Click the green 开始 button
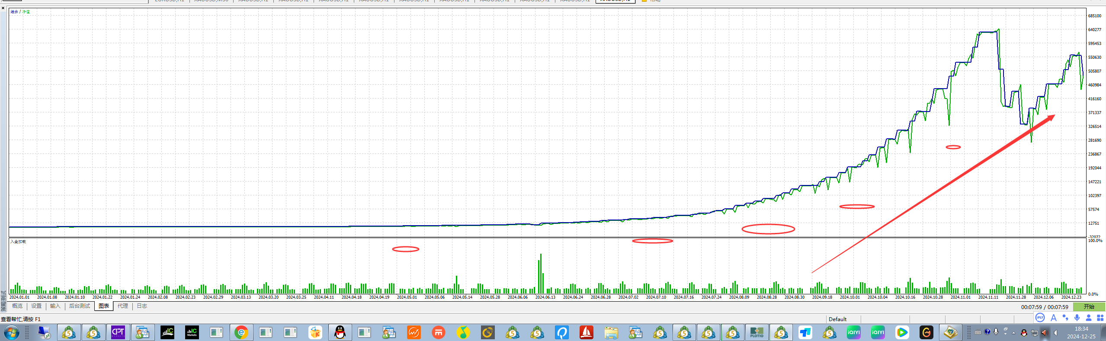Viewport: 1106px width, 341px height. pos(1089,307)
